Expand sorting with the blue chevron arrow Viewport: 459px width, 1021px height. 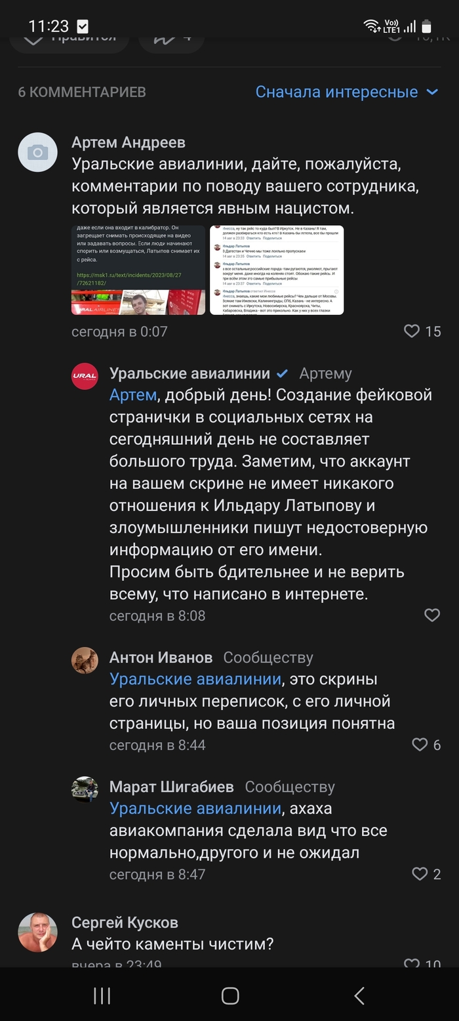(432, 92)
